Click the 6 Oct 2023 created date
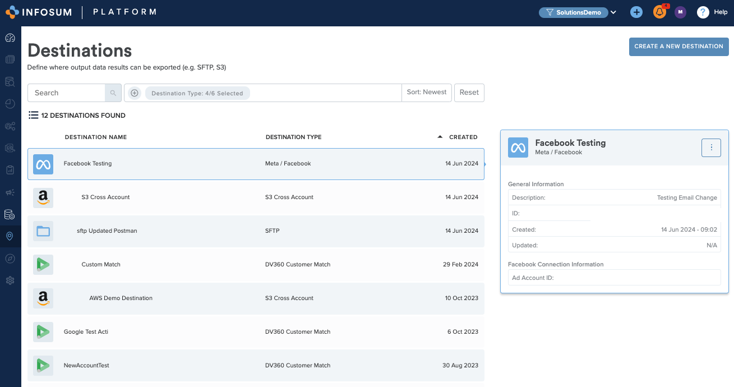 pos(463,332)
